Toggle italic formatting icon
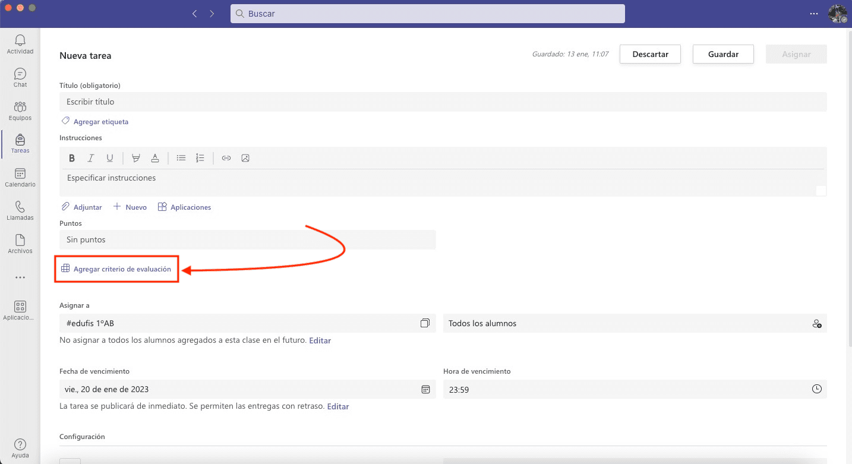 pyautogui.click(x=91, y=158)
